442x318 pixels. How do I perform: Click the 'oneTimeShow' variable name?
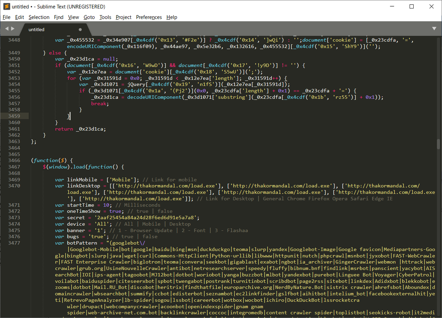pos(84,211)
